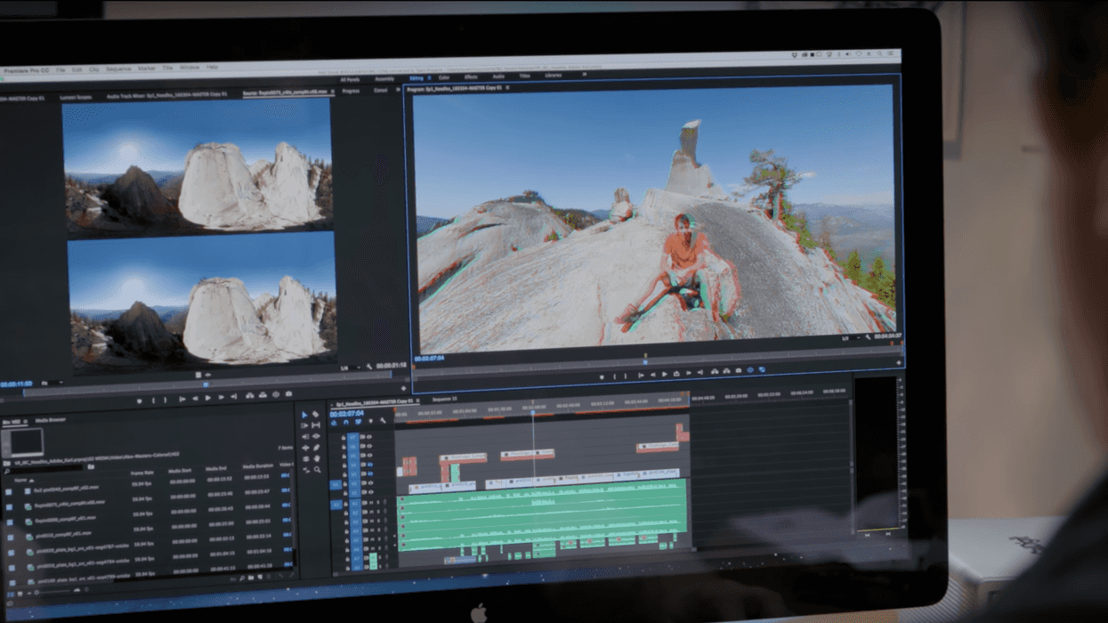Select the Pen tool in tools panel
Viewport: 1108px width, 623px height.
coord(317,448)
